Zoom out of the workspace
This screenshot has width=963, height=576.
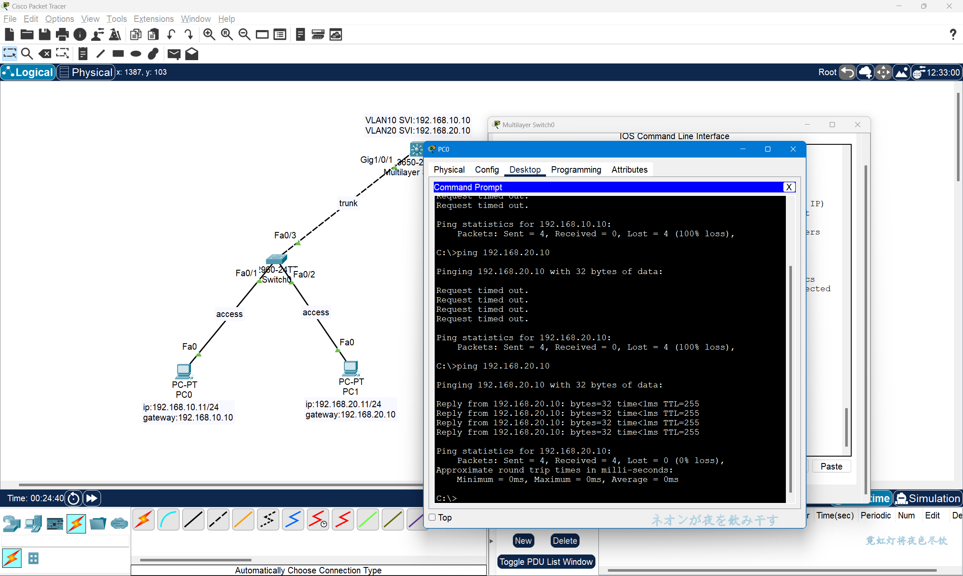point(245,34)
